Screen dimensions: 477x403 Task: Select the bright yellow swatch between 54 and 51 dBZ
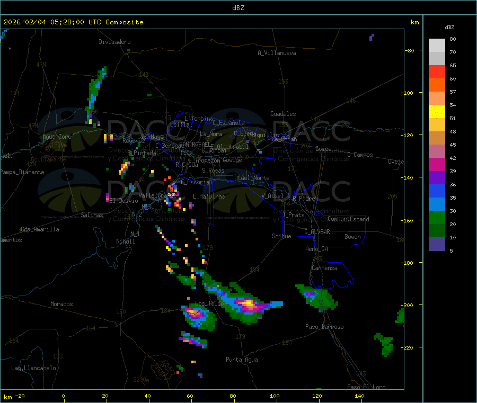(x=437, y=112)
